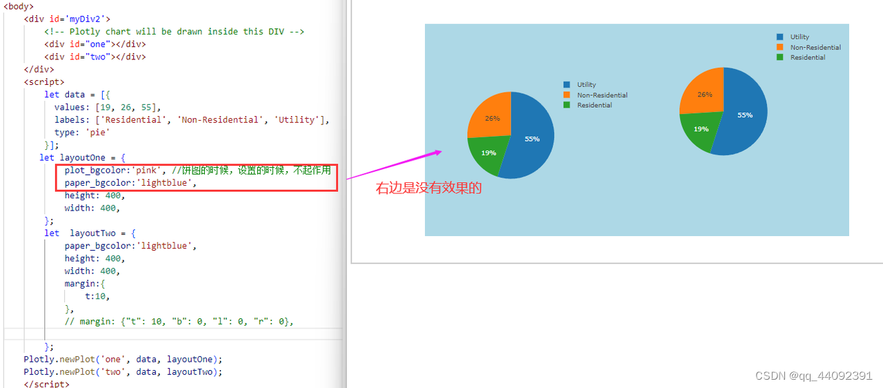Toggle the Non-Residential legend label of the right pie
The image size is (883, 388).
pos(815,48)
